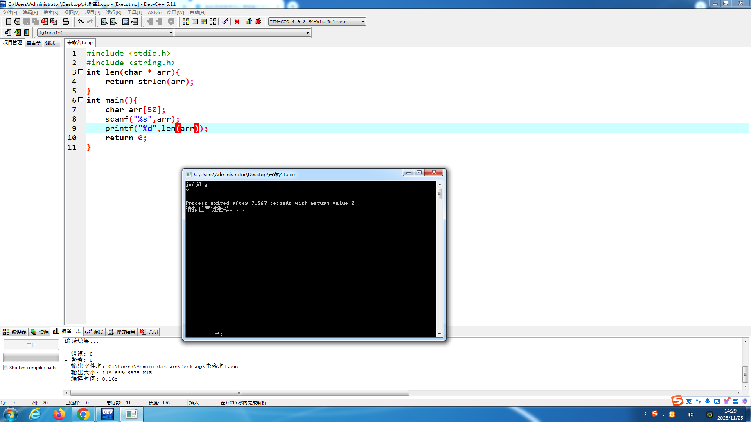Click the Print toolbar icon
The height and width of the screenshot is (422, 751).
pyautogui.click(x=66, y=21)
